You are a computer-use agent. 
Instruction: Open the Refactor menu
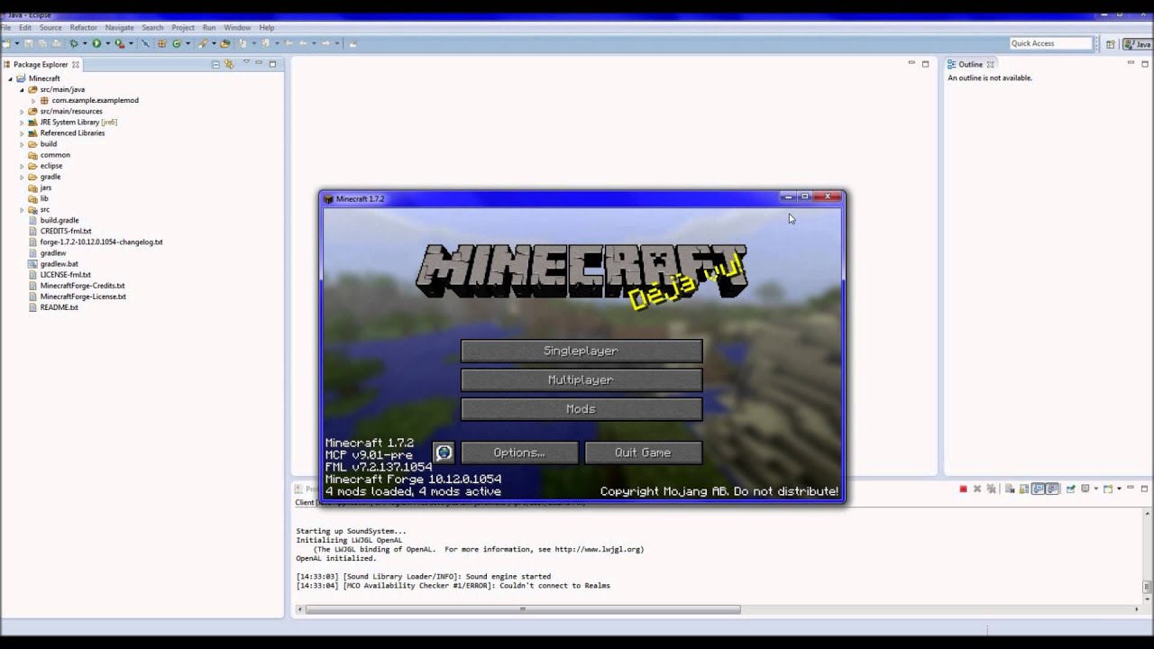pyautogui.click(x=83, y=28)
